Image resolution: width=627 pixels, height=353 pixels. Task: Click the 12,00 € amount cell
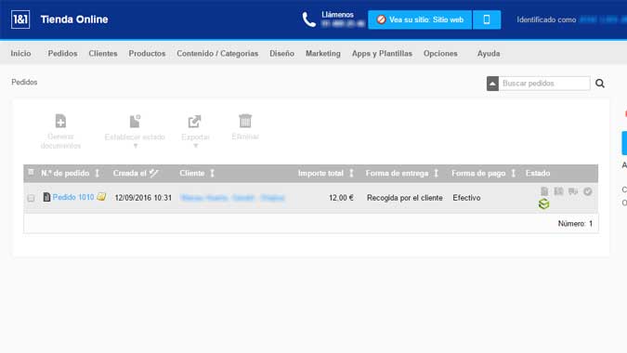pyautogui.click(x=341, y=198)
